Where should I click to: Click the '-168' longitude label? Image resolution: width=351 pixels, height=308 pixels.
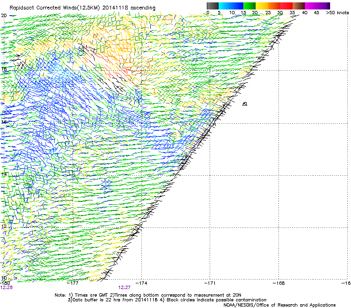[x=279, y=283]
